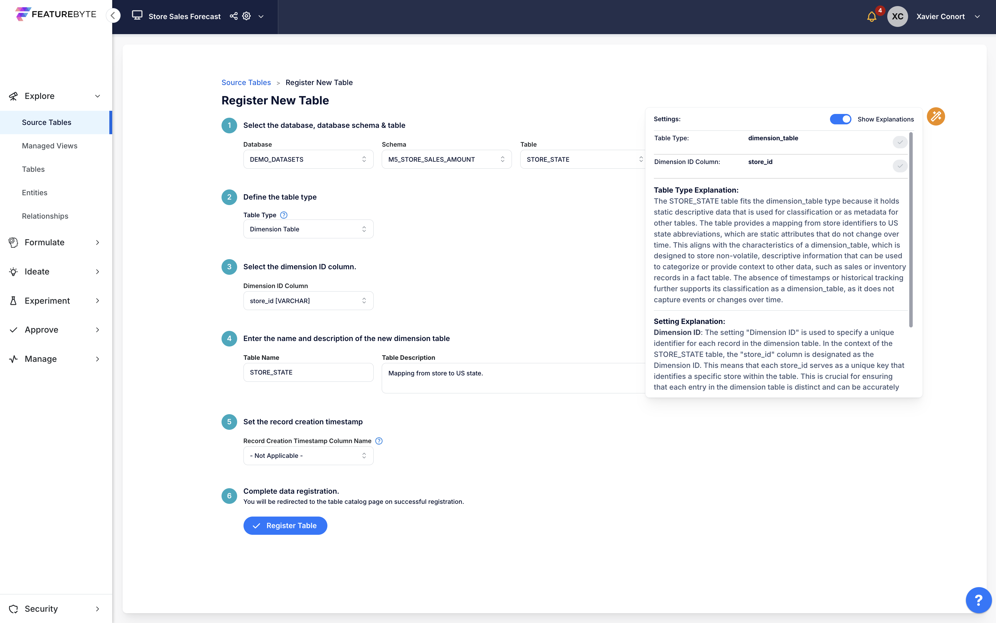Viewport: 996px width, 623px height.
Task: Follow the Source Tables breadcrumb link
Action: pyautogui.click(x=246, y=82)
